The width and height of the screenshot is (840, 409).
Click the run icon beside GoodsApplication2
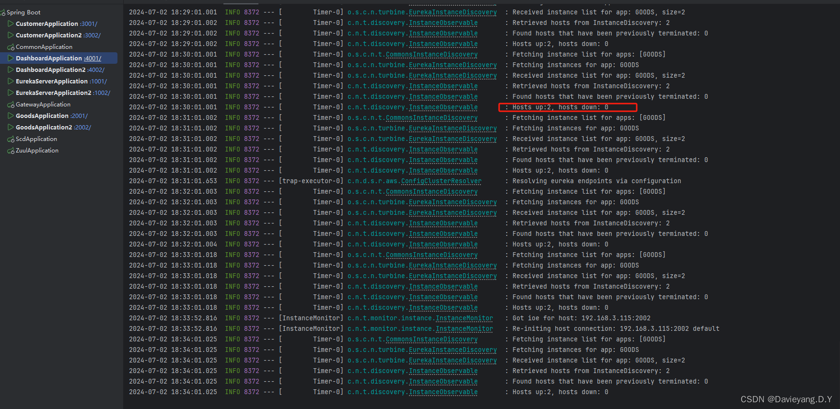[11, 127]
